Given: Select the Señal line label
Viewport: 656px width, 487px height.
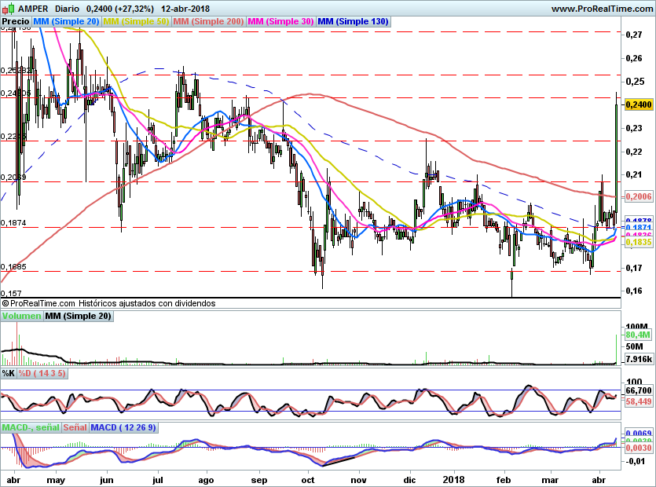Looking at the screenshot, I should 75,427.
